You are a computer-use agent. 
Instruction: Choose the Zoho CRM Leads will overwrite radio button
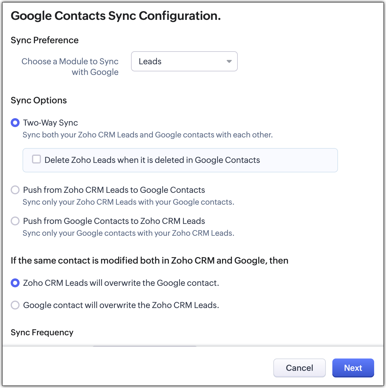(x=15, y=283)
